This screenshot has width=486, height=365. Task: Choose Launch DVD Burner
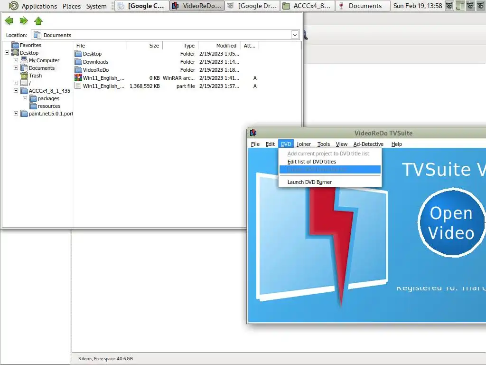(330, 182)
